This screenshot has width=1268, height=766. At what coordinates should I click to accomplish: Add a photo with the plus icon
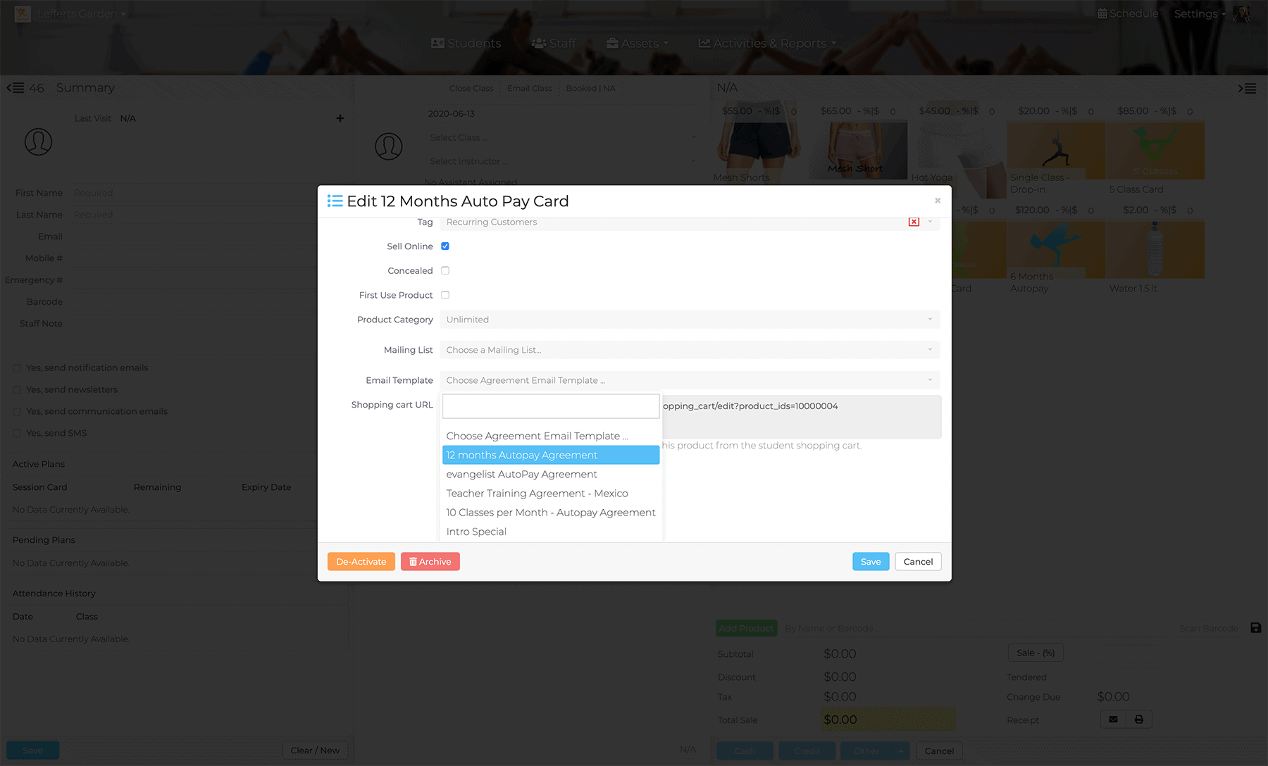340,118
